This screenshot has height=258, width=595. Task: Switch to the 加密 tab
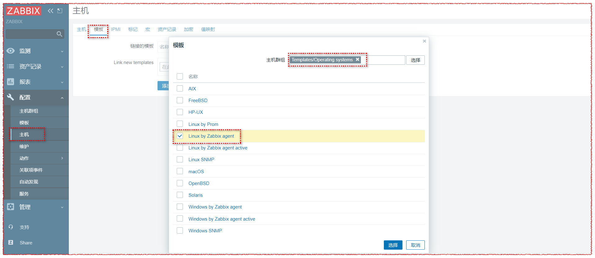coord(189,29)
